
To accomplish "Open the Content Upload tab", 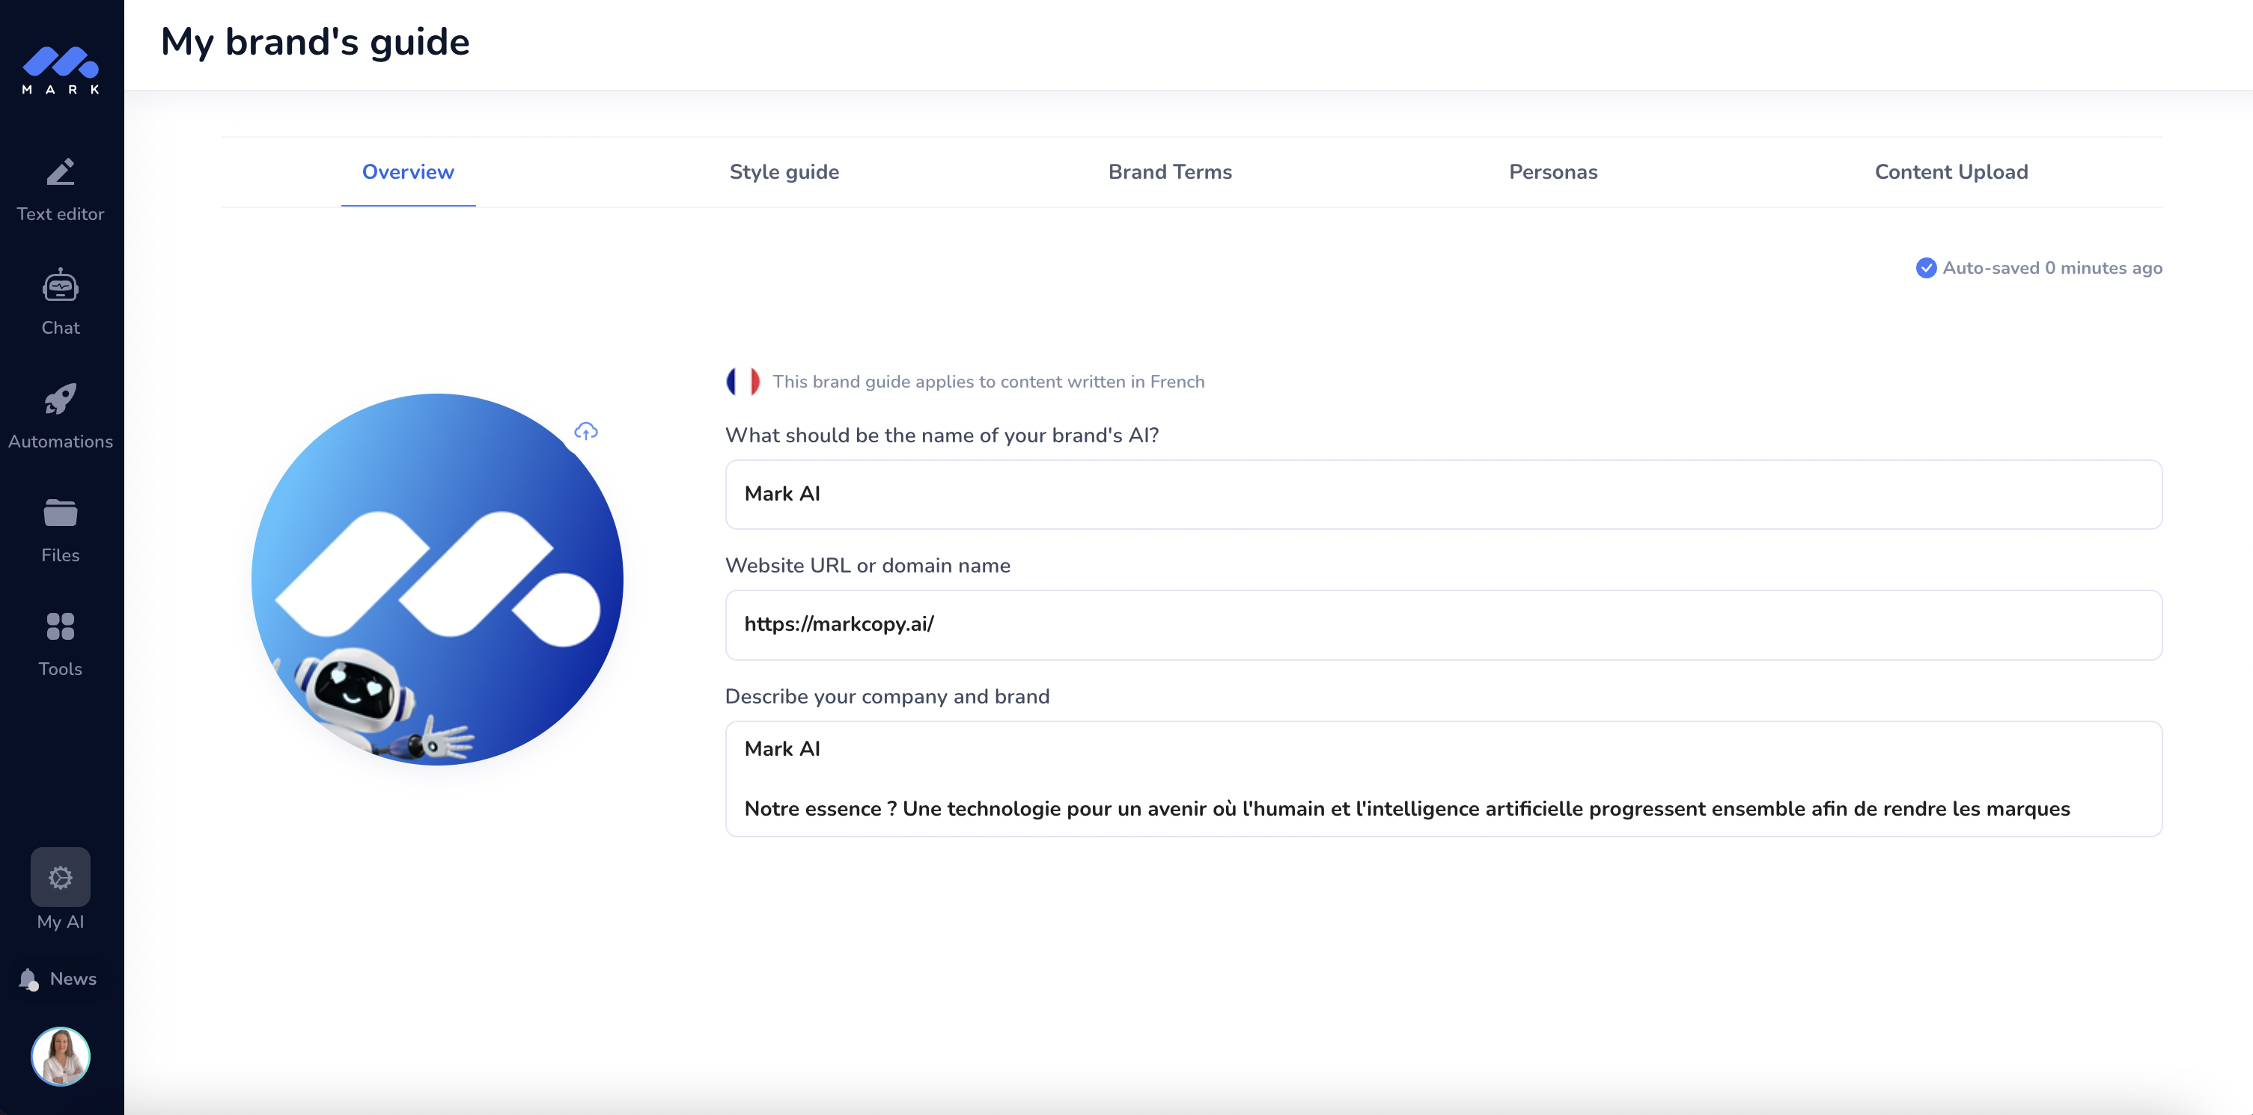I will click(x=1951, y=172).
